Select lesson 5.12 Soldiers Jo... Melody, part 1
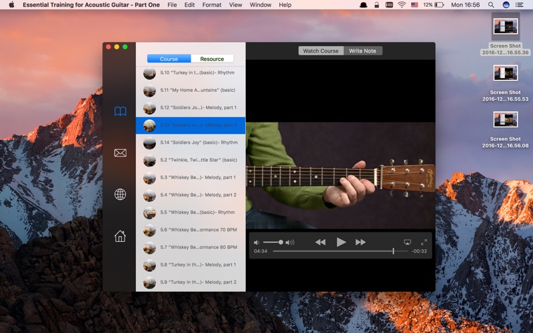The image size is (533, 333). [191, 107]
